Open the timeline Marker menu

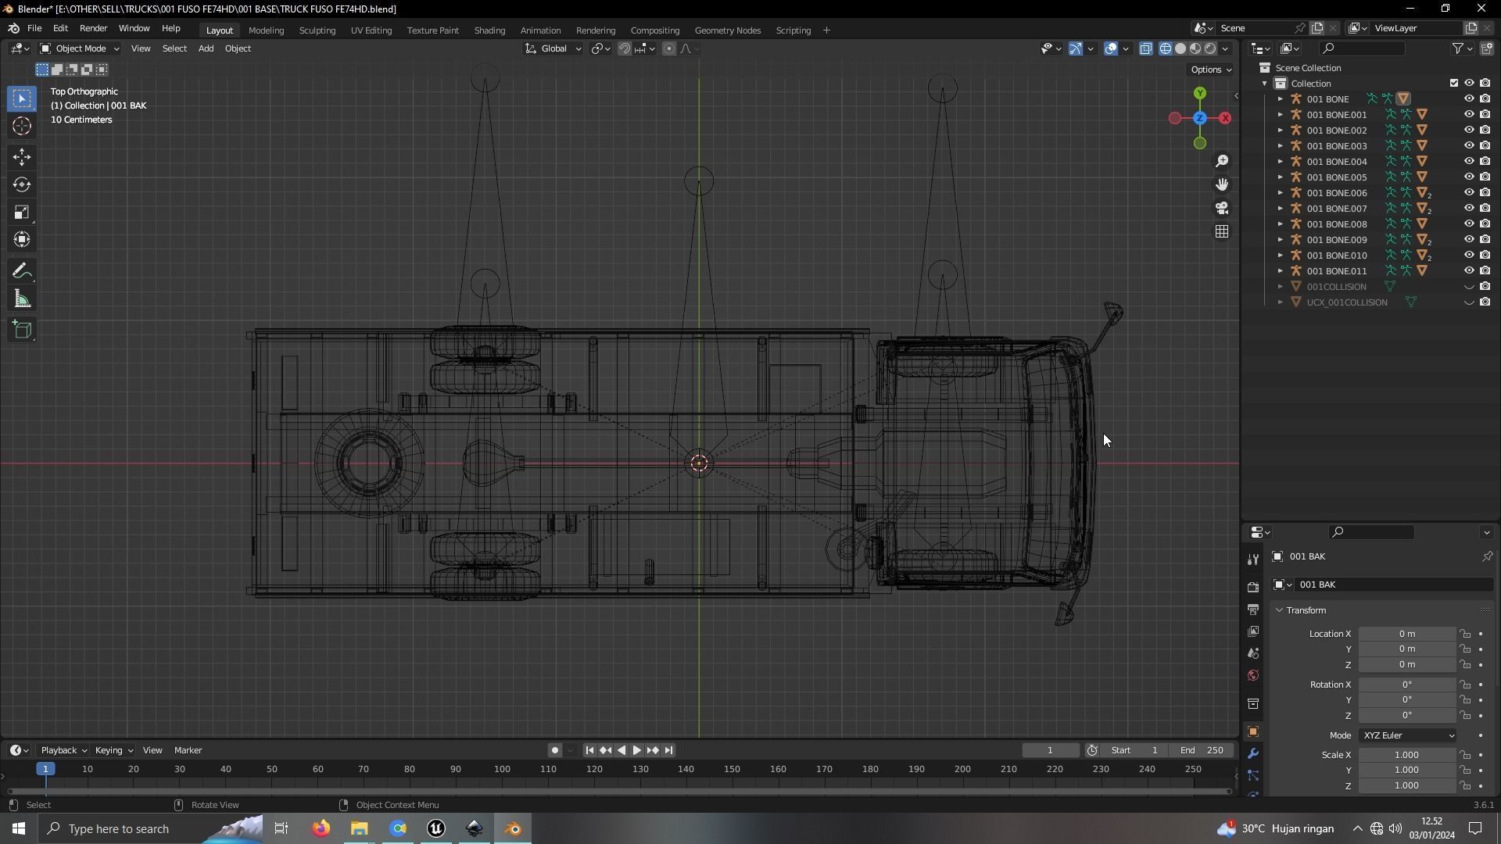coord(188,750)
